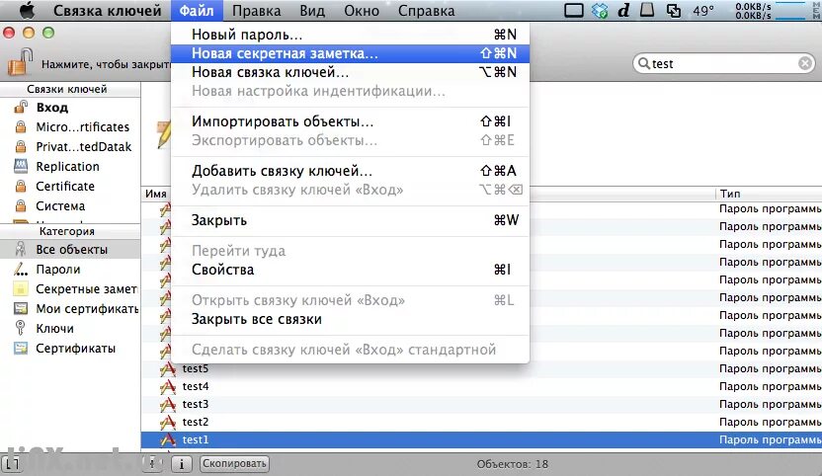This screenshot has width=822, height=476.
Task: Click the Вход keychain unlocked padlock icon
Action: 21,108
